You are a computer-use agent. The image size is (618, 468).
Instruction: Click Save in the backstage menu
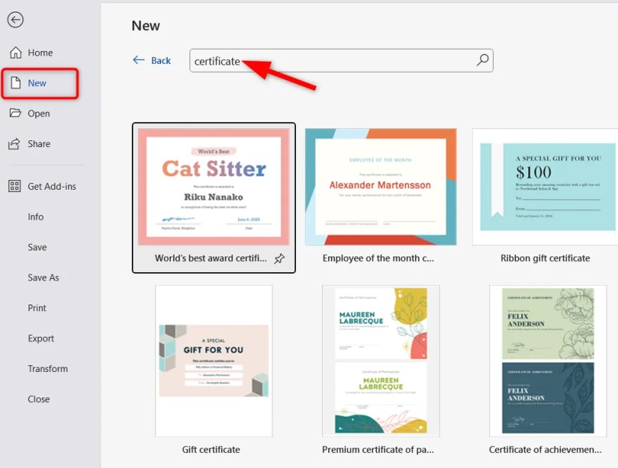37,247
